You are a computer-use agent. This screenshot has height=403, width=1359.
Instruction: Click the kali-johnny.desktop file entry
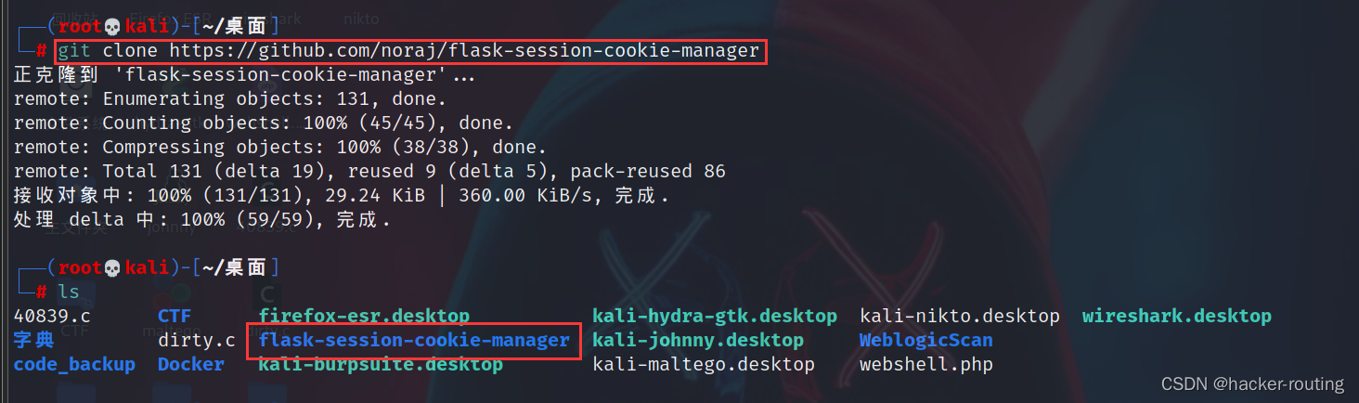[698, 341]
